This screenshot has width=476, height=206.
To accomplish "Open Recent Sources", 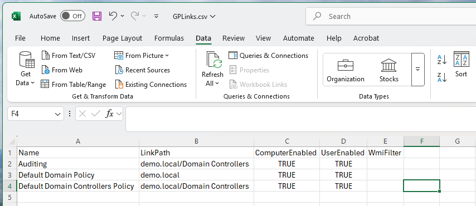I will click(x=142, y=70).
